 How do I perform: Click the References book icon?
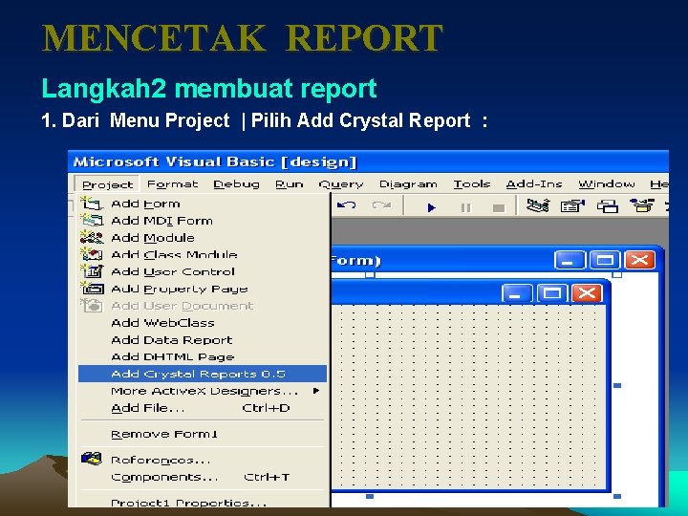(x=92, y=459)
